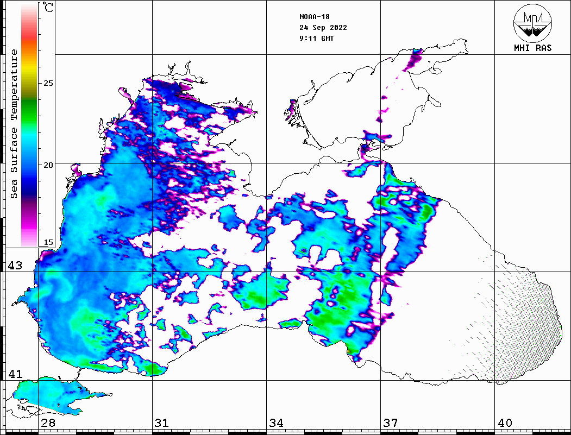
Task: Click the temperature color scale bar
Action: tap(29, 125)
